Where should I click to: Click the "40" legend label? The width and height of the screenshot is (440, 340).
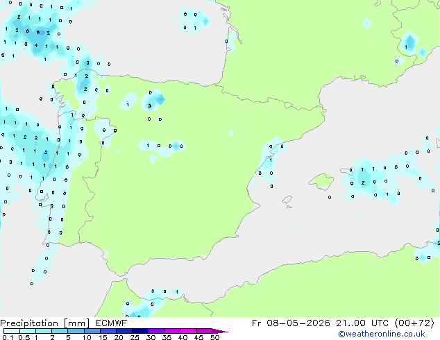tap(183, 337)
